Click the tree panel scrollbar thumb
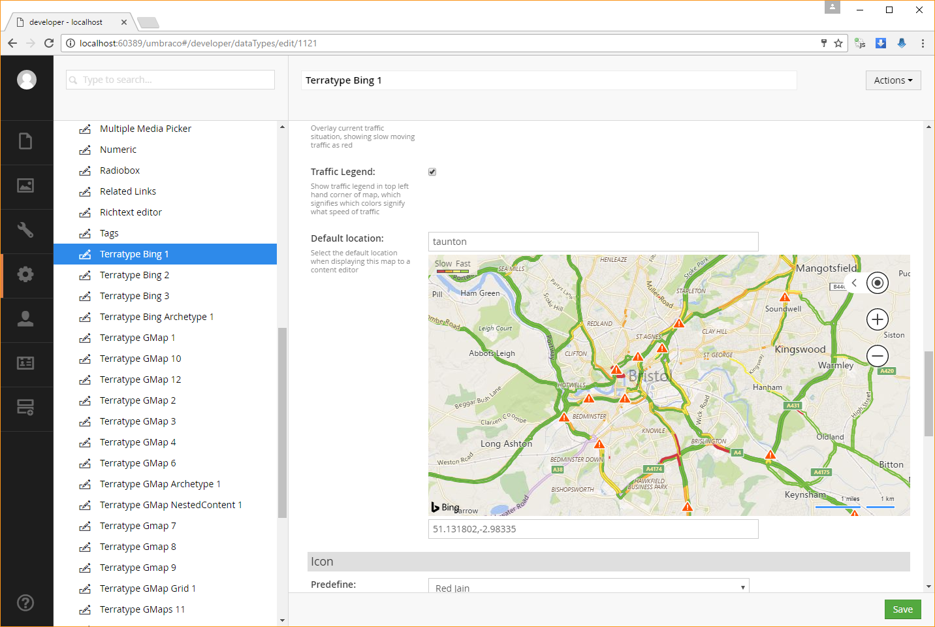The width and height of the screenshot is (935, 627). (282, 423)
